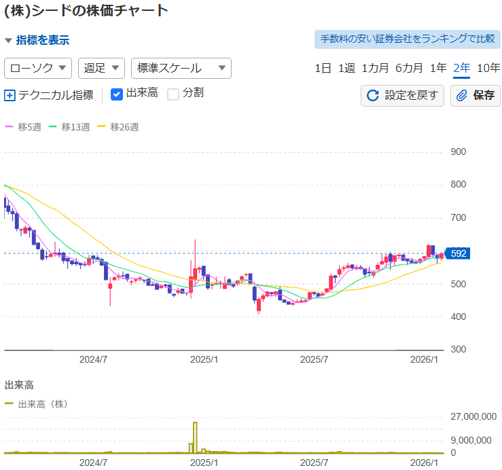The image size is (502, 470).
Task: Uncheck the 出来高 checkbox
Action: [116, 94]
